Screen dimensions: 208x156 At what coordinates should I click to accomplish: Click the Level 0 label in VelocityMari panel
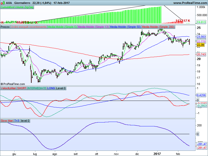pyautogui.click(x=61, y=88)
